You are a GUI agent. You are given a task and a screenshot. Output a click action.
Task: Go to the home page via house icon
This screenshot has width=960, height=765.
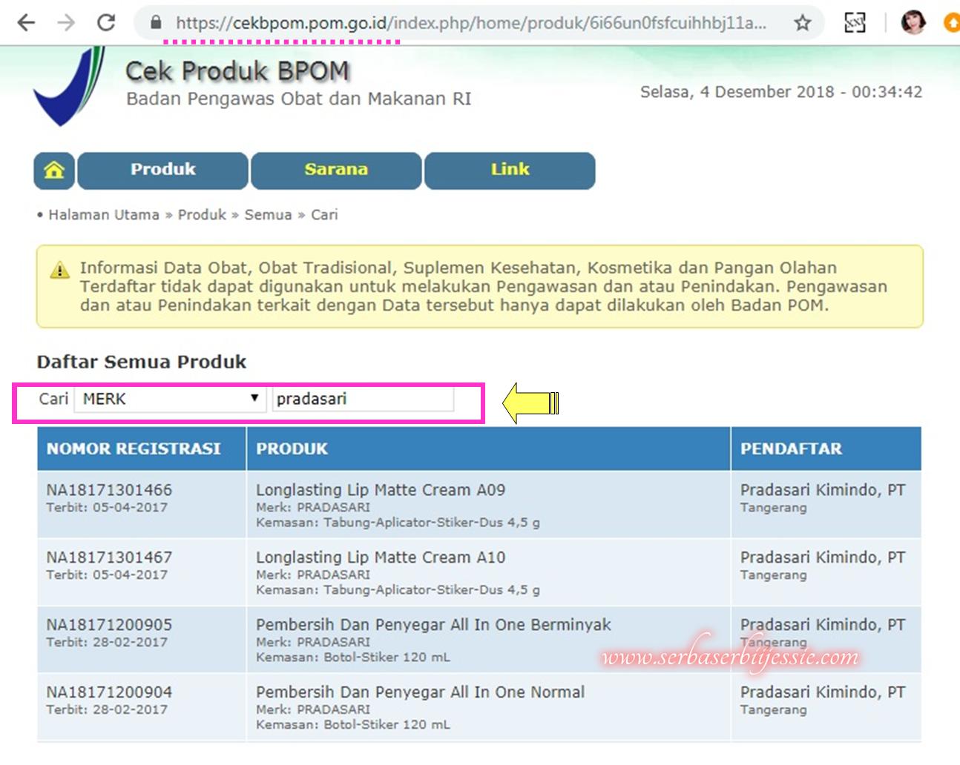54,170
